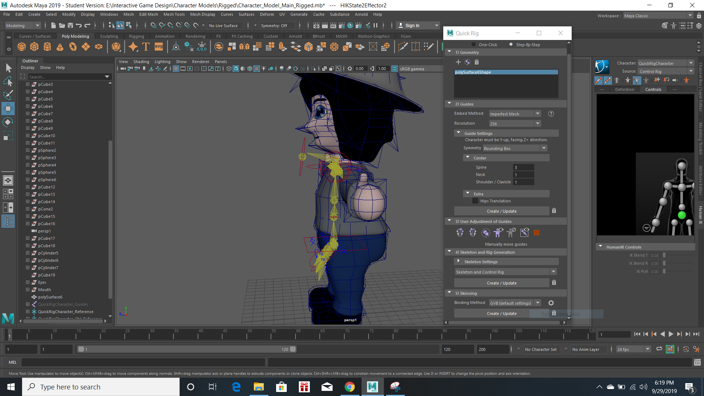Image resolution: width=704 pixels, height=396 pixels.
Task: Toggle loop playback mode button
Action: click(659, 349)
